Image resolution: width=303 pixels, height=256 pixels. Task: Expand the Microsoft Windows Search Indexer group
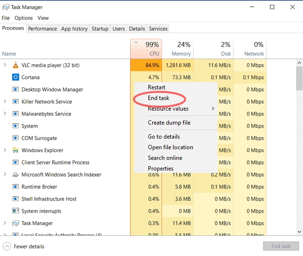tap(5, 174)
